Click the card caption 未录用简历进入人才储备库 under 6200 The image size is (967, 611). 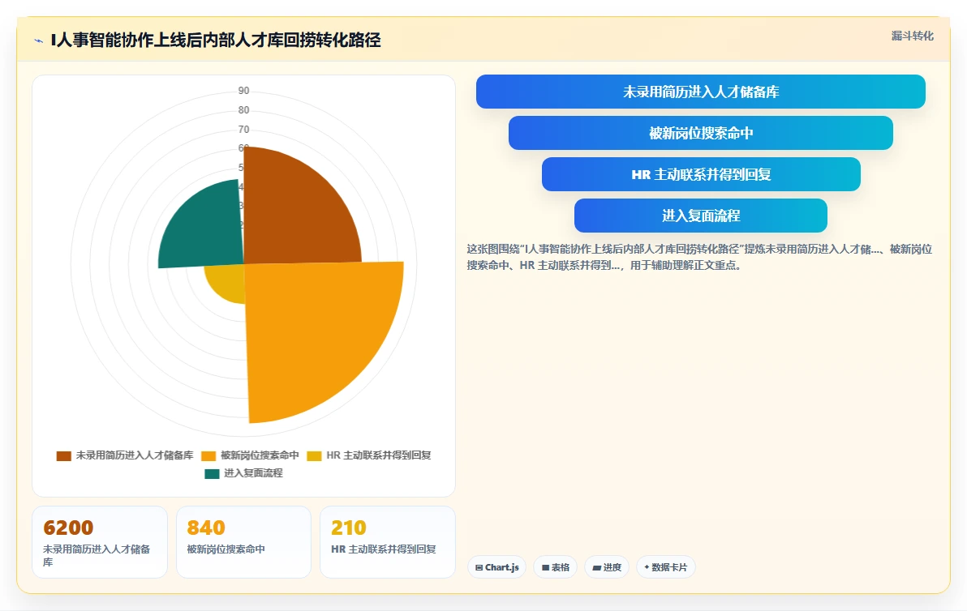pos(97,556)
